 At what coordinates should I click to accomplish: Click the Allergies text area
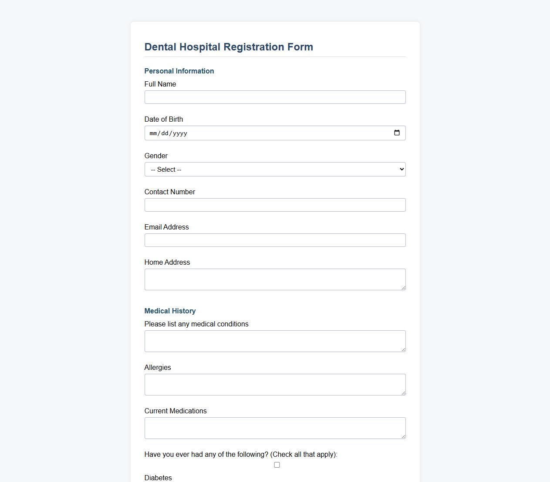275,384
